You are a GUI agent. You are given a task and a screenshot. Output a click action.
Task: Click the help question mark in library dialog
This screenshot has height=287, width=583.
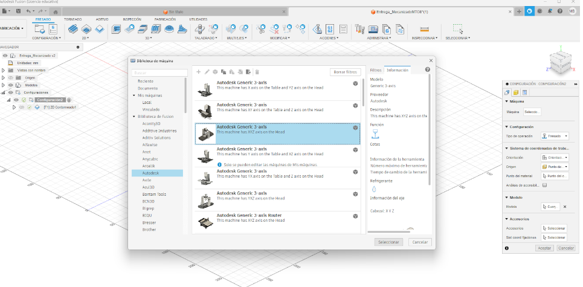(428, 70)
